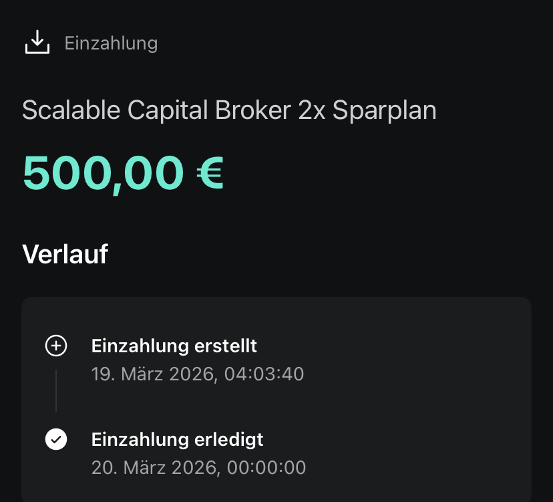Click the "19. März 2026" date
The height and width of the screenshot is (502, 553).
pos(153,374)
